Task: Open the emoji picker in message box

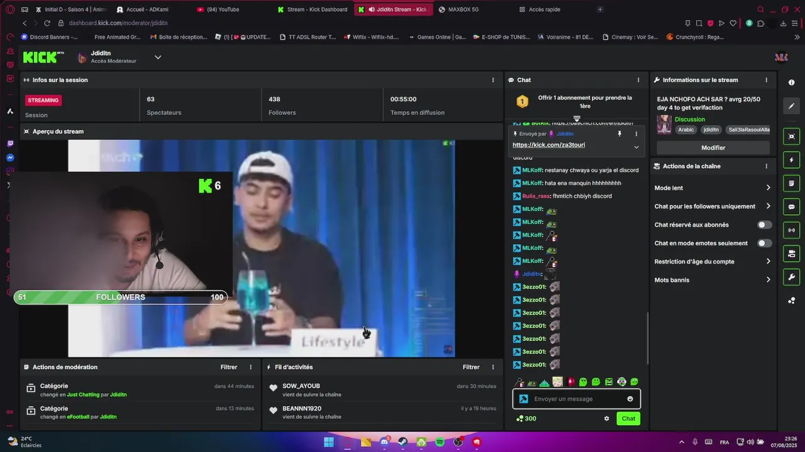Action: click(x=630, y=399)
